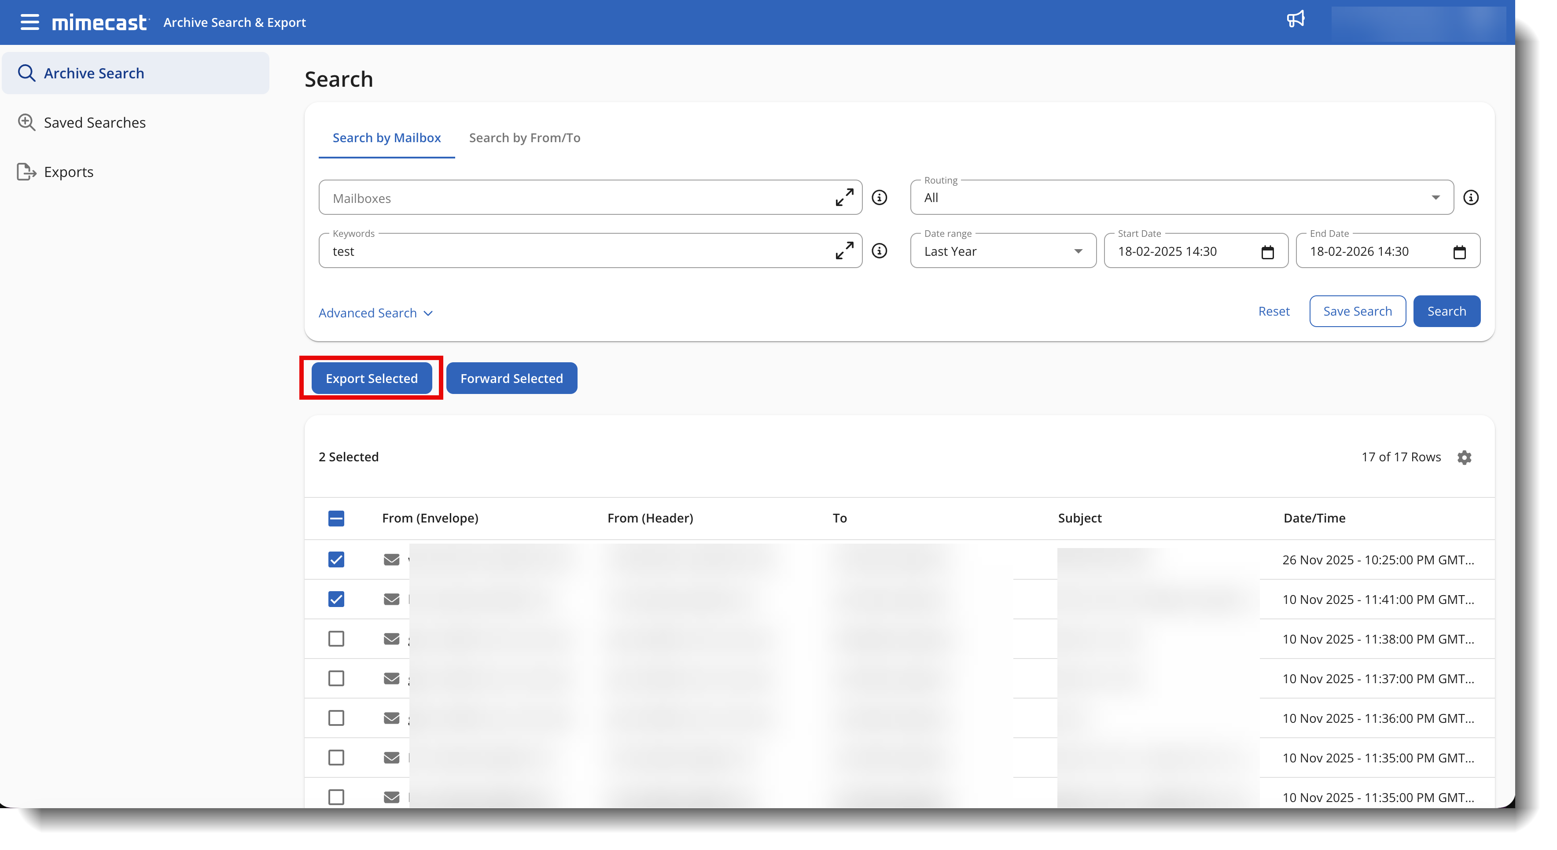The image size is (1557, 850).
Task: Click into the Keywords input field
Action: (x=574, y=251)
